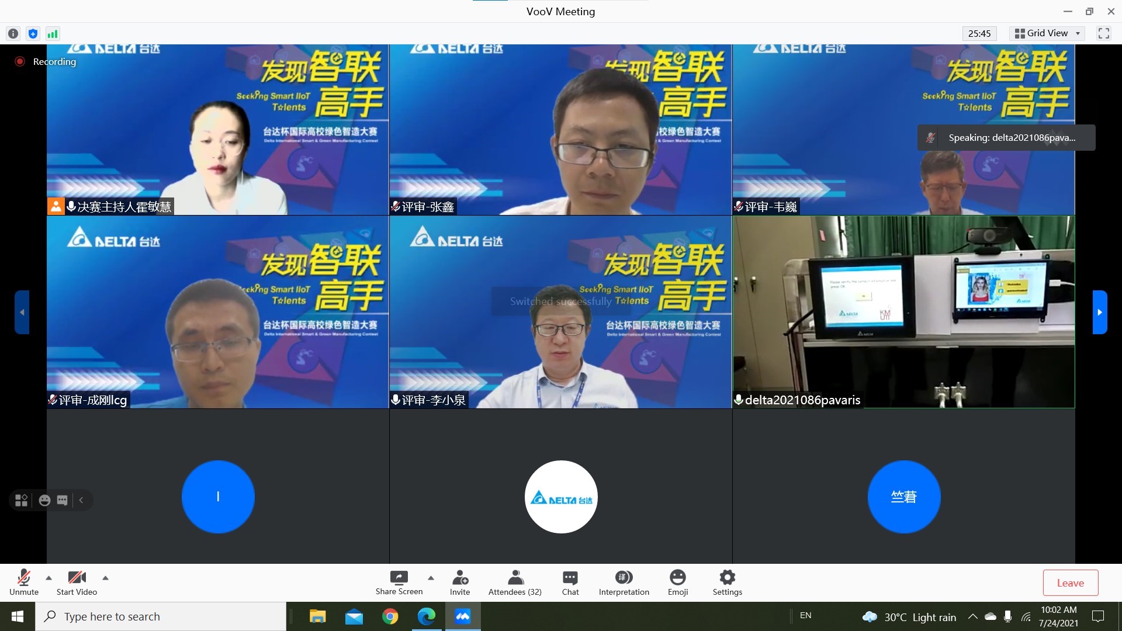This screenshot has height=631, width=1122.
Task: Click the red Leave button
Action: click(x=1071, y=583)
